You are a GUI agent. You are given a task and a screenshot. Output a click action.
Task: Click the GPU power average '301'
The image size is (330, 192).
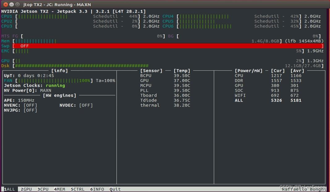click(294, 86)
